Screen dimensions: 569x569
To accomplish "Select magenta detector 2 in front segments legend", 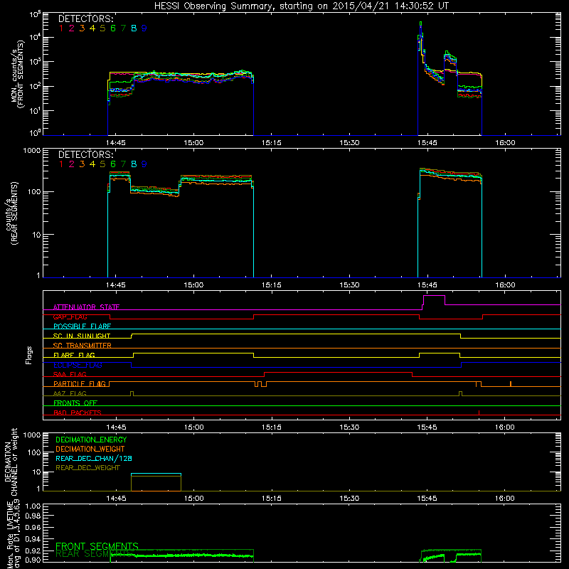I will click(72, 28).
